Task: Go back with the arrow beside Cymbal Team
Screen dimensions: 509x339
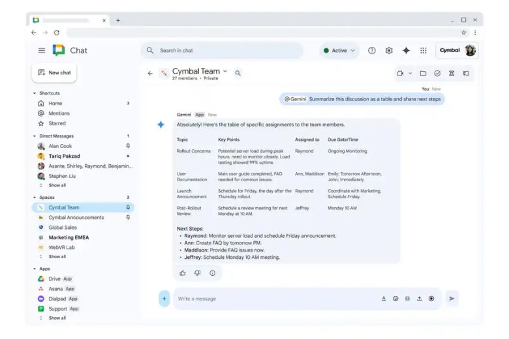Action: (x=150, y=73)
